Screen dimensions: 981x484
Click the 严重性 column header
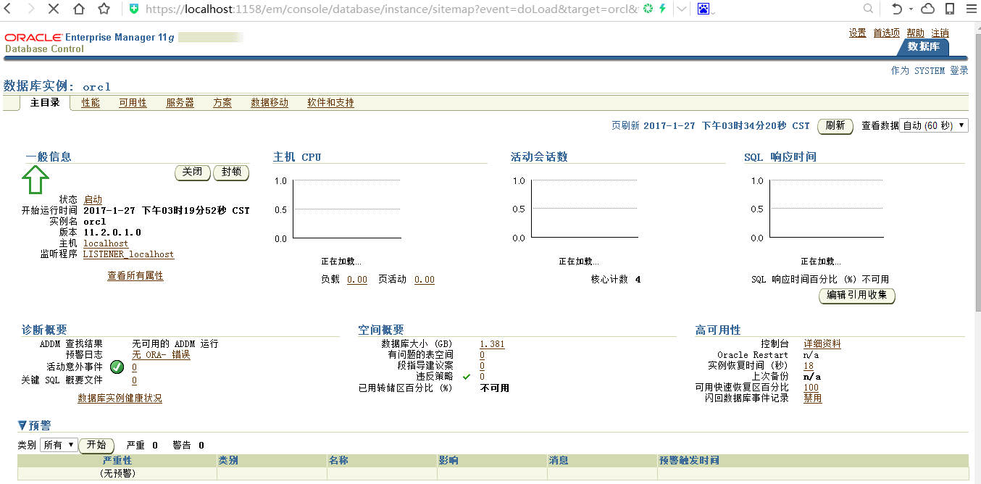[x=117, y=460]
